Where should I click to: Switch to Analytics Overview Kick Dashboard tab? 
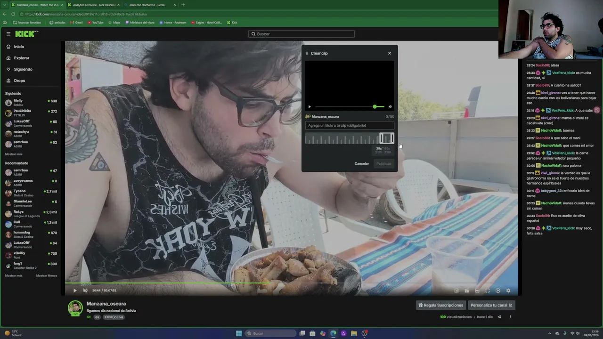pos(93,5)
